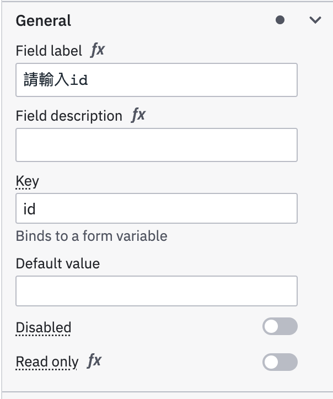Click the underlined Key label
This screenshot has height=399, width=333.
(x=28, y=181)
